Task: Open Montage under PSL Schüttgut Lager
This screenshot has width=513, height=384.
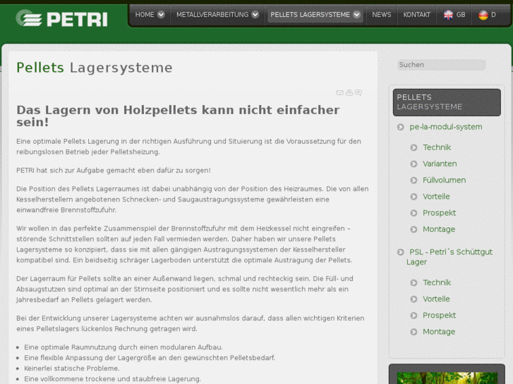Action: 439,331
